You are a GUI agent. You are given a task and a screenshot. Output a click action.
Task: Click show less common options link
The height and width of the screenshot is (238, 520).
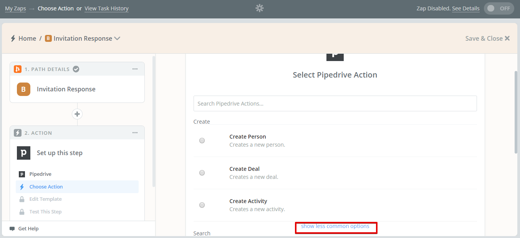335,226
